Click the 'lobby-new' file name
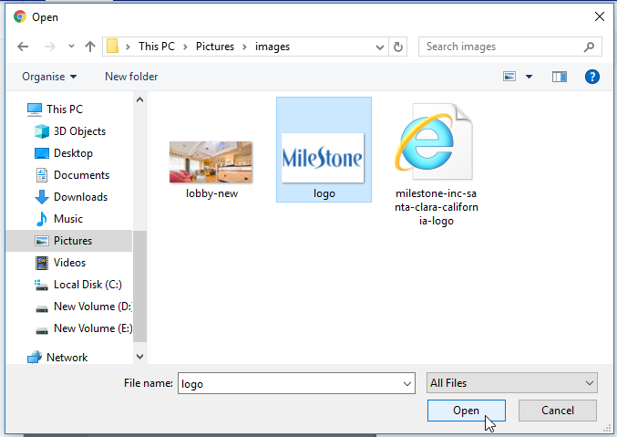Image resolution: width=617 pixels, height=437 pixels. pyautogui.click(x=211, y=193)
